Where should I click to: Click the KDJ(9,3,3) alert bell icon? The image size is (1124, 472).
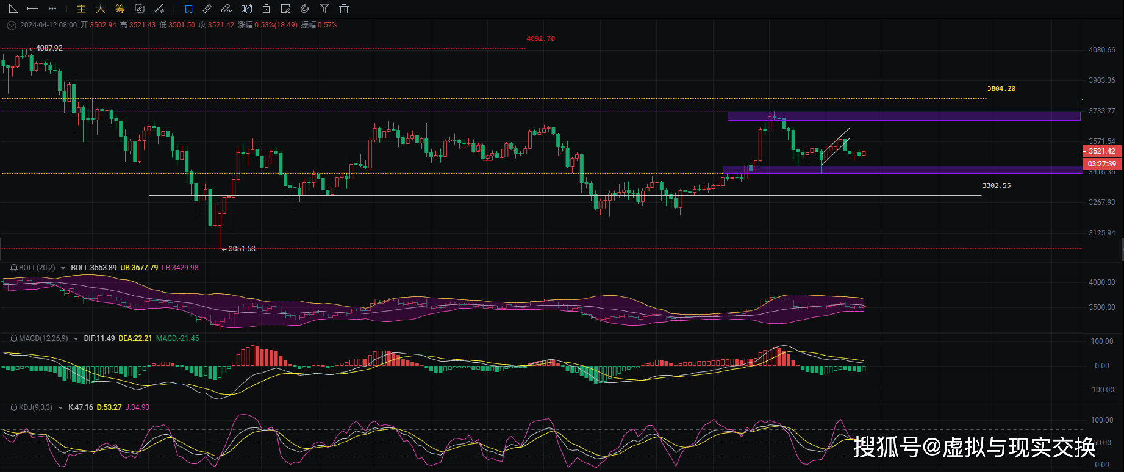14,407
